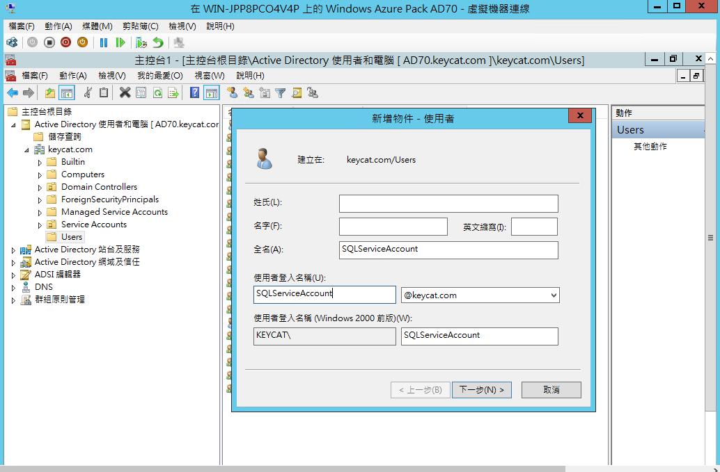Take a VM checkpoint snapshot
The width and height of the screenshot is (720, 472).
coord(141,42)
